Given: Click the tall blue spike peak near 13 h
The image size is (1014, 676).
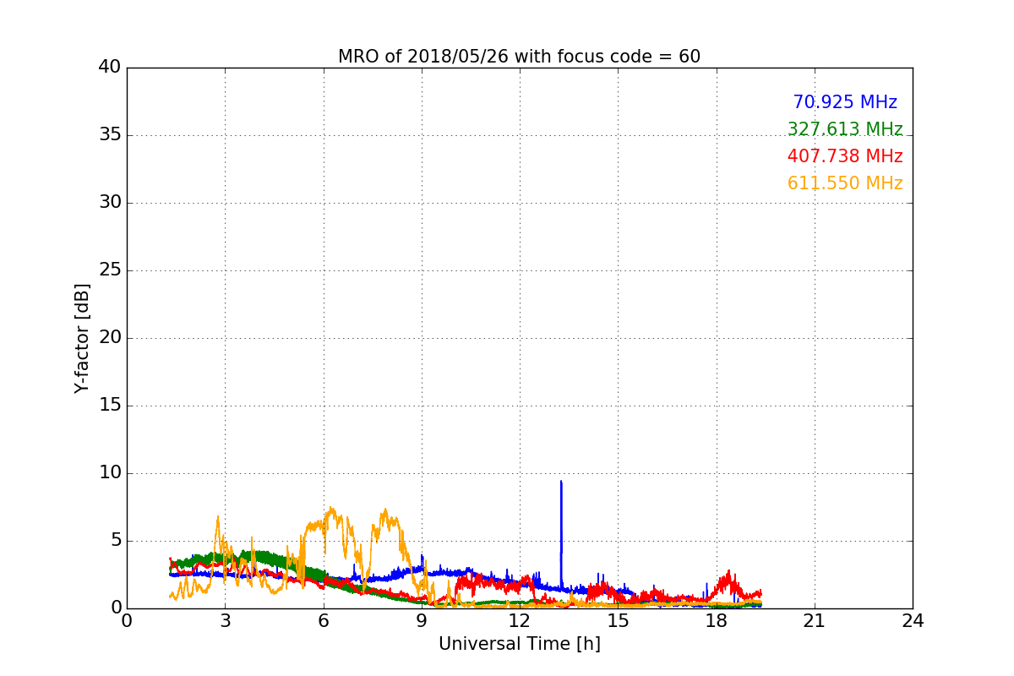Looking at the screenshot, I should [561, 482].
